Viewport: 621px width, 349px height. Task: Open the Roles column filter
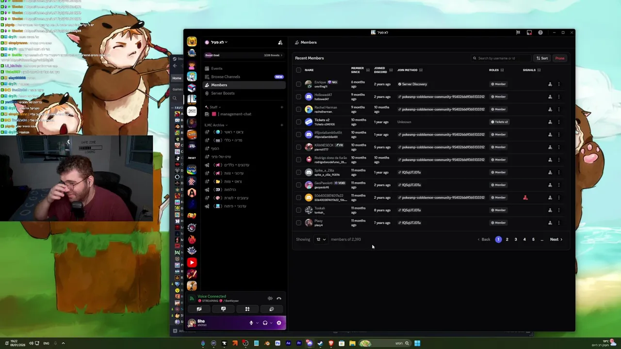(502, 70)
